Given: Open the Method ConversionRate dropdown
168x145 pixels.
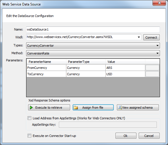Looking at the screenshot, I should coord(93,53).
